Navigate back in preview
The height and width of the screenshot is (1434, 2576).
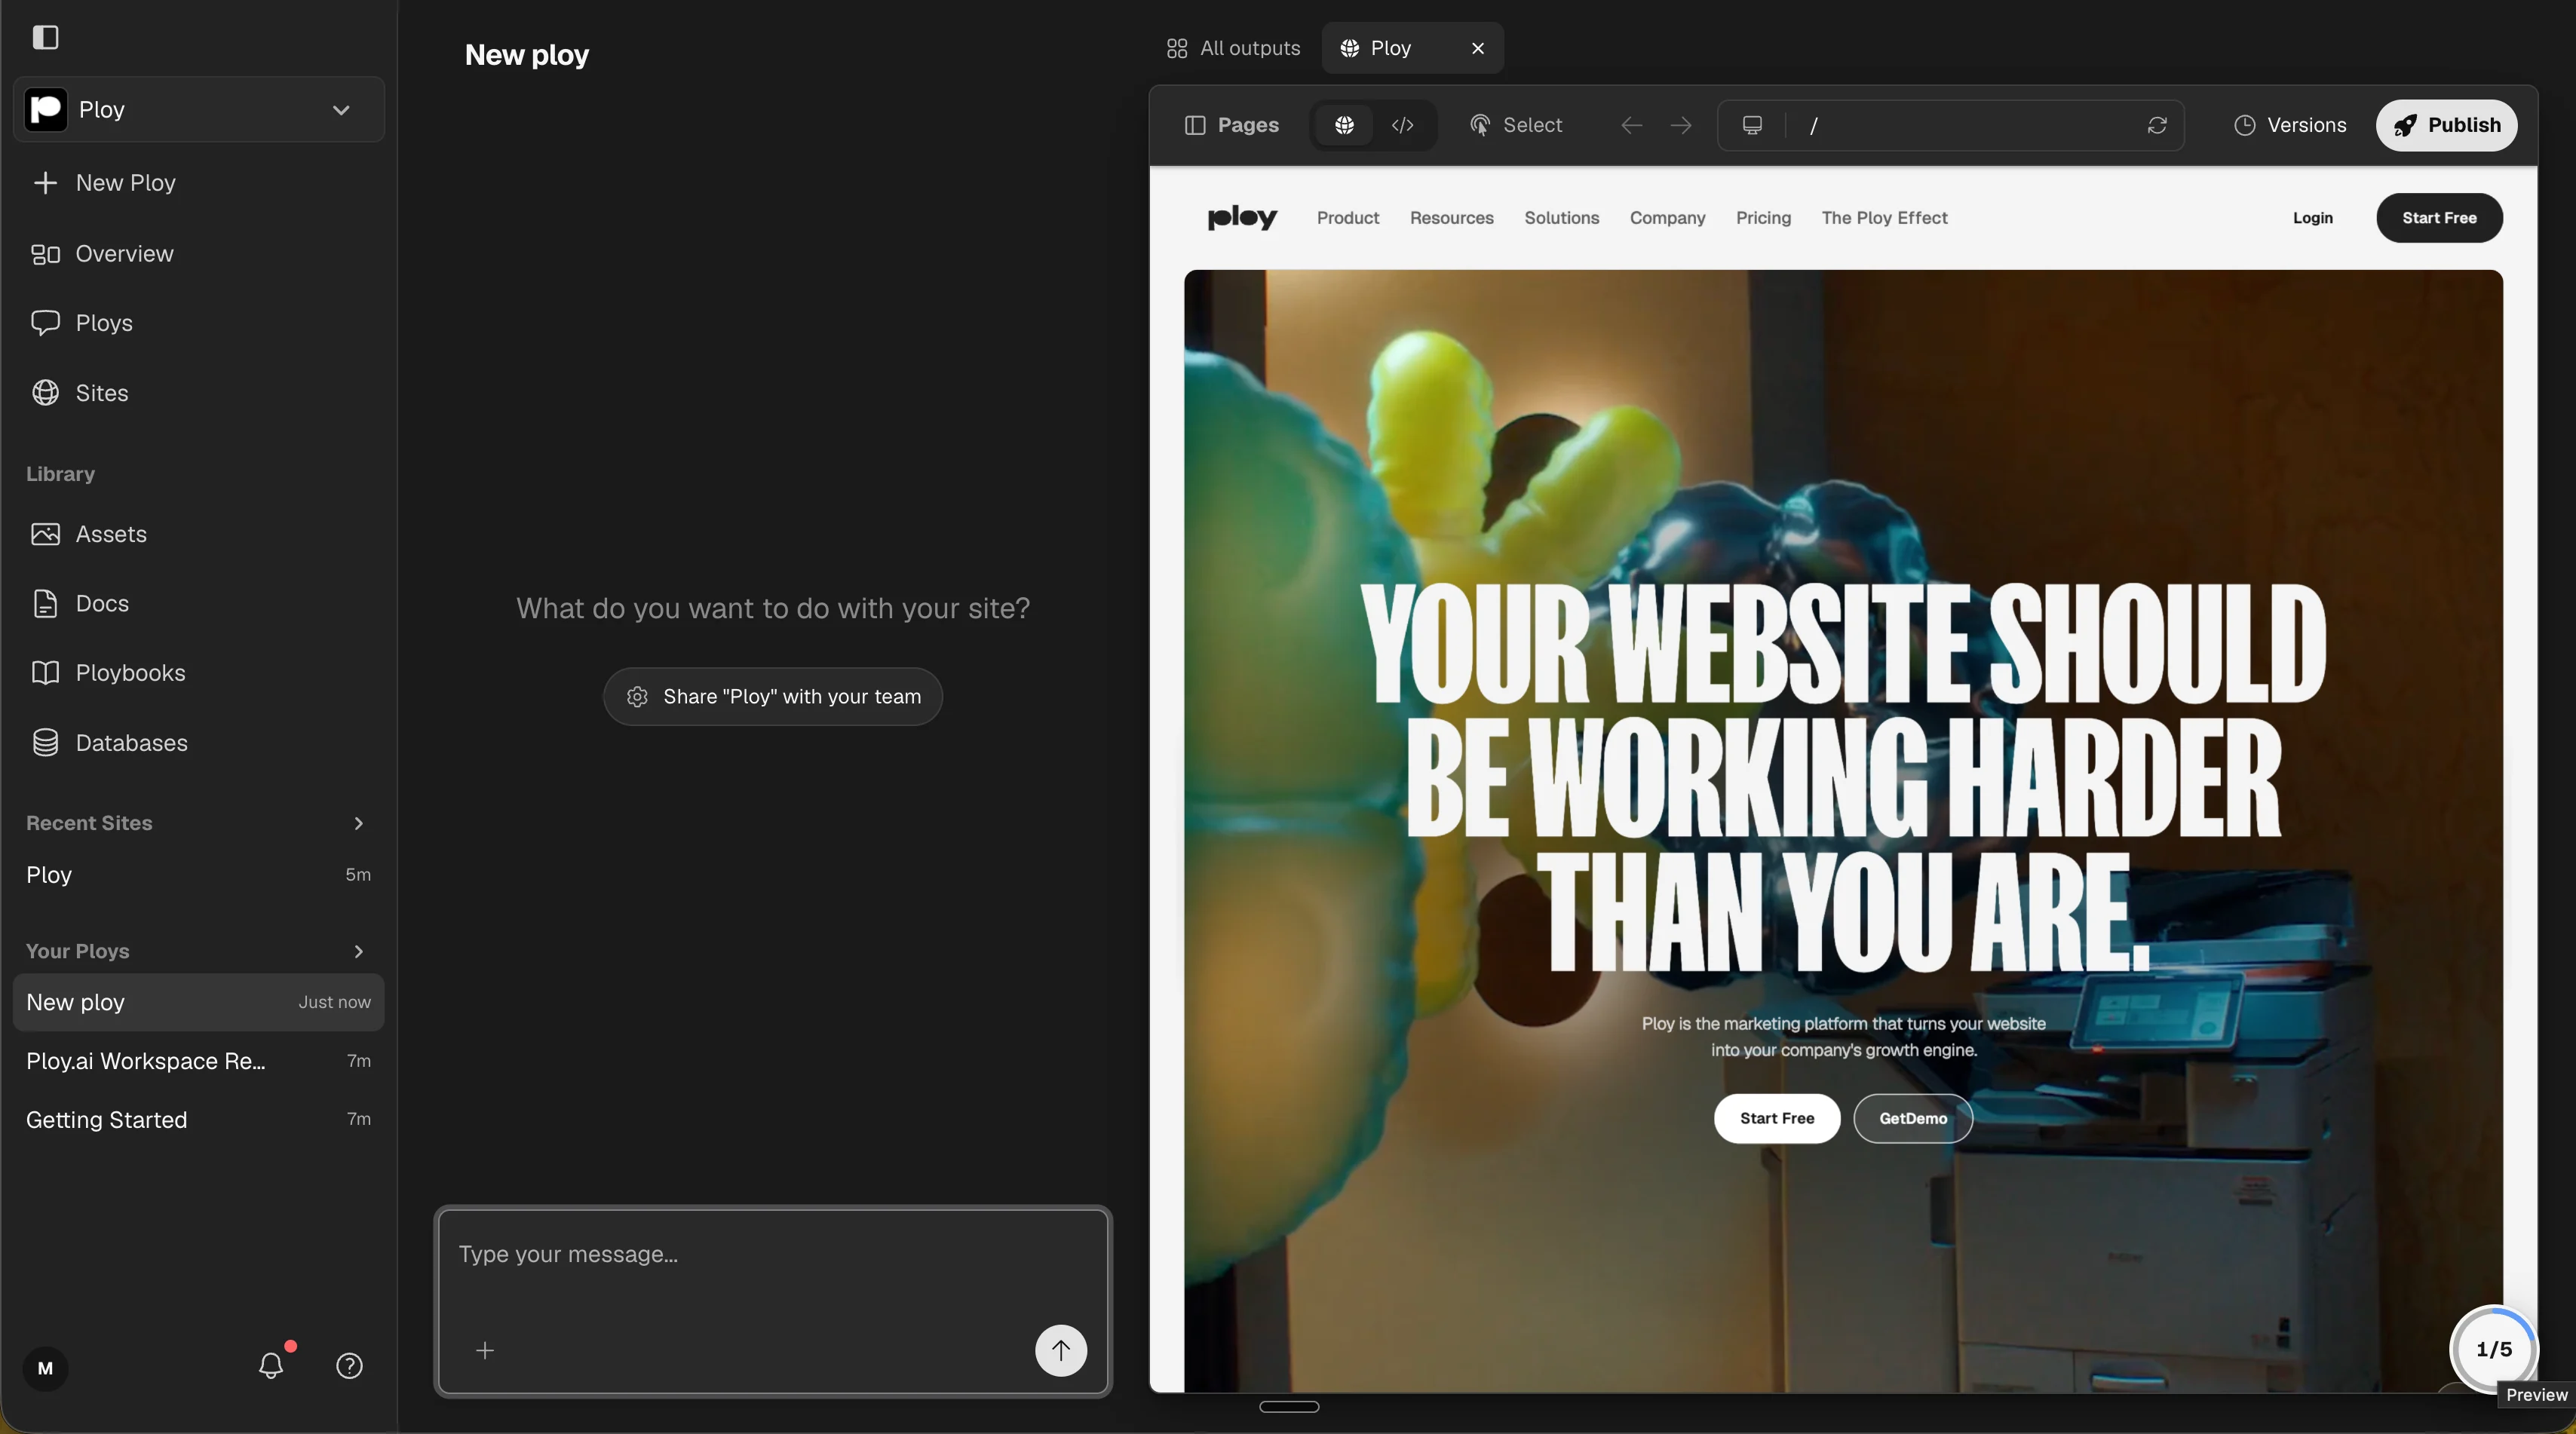(x=1632, y=125)
